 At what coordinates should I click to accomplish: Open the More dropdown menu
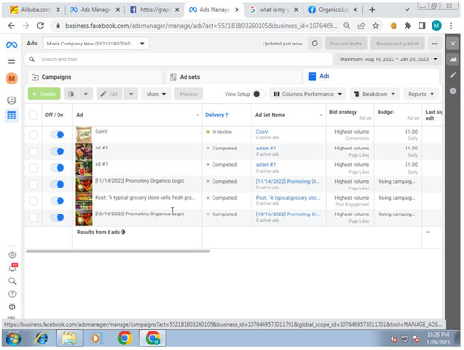[x=156, y=94]
